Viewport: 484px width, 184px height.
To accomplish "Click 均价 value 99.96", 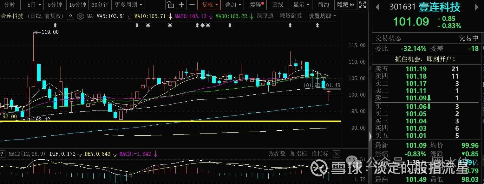I will (x=470, y=145).
